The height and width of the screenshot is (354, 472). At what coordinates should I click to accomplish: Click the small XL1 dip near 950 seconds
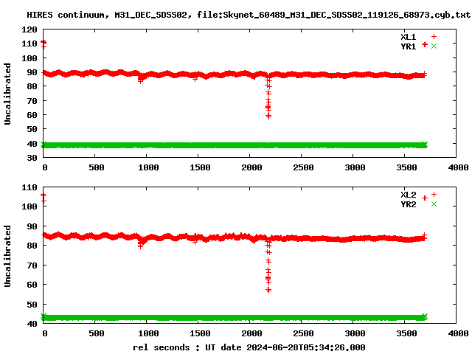pos(140,80)
